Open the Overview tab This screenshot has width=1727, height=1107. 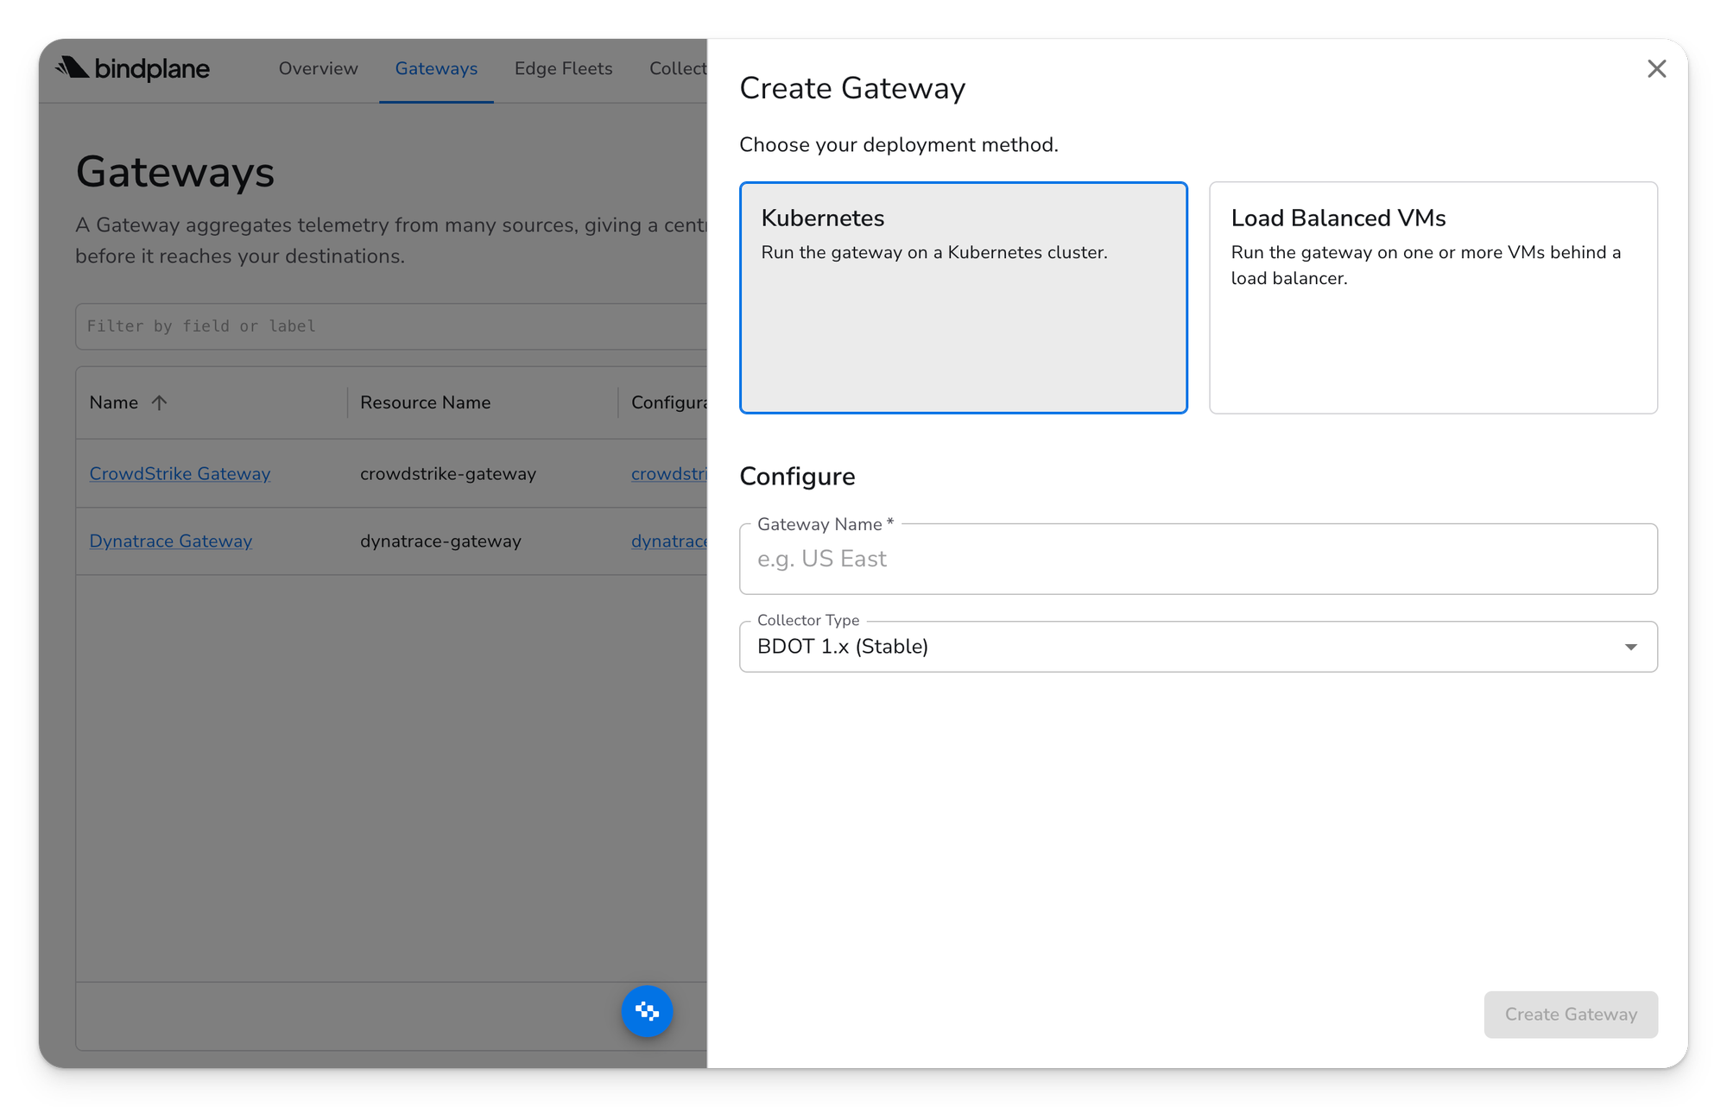318,68
